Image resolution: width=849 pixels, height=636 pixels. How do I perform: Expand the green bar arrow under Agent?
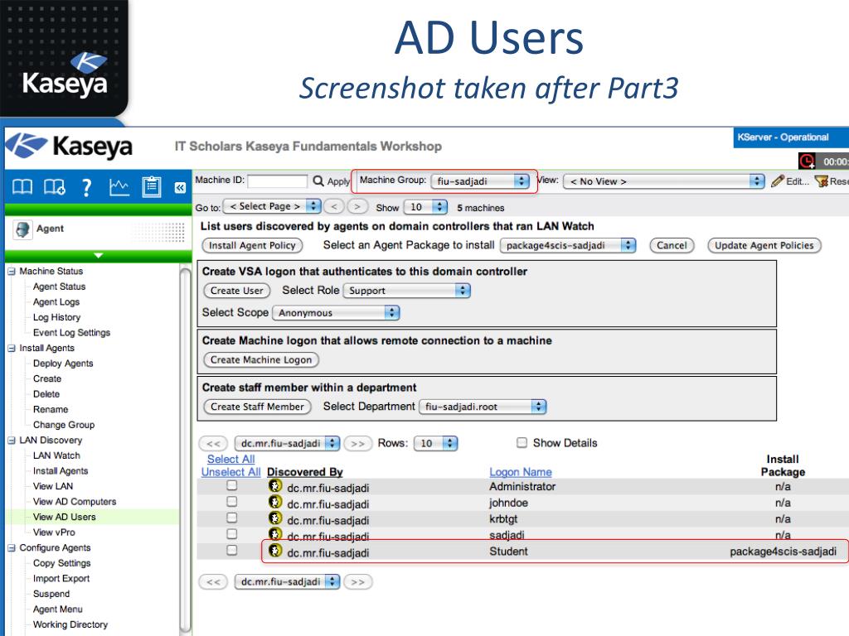click(98, 255)
